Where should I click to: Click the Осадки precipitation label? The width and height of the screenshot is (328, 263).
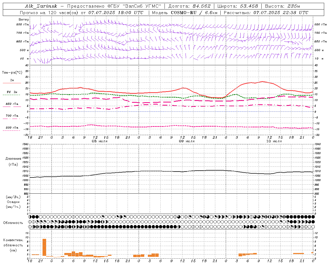click(x=13, y=202)
